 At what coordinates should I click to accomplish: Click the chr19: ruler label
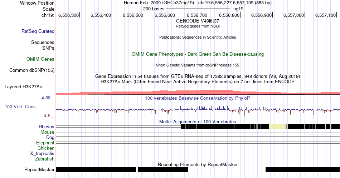pos(48,15)
